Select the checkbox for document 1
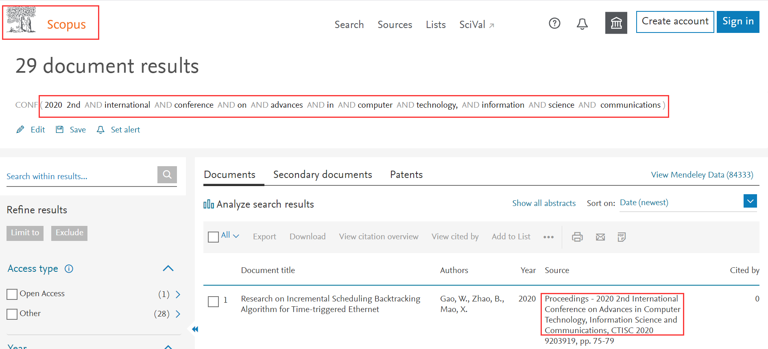 pyautogui.click(x=213, y=301)
